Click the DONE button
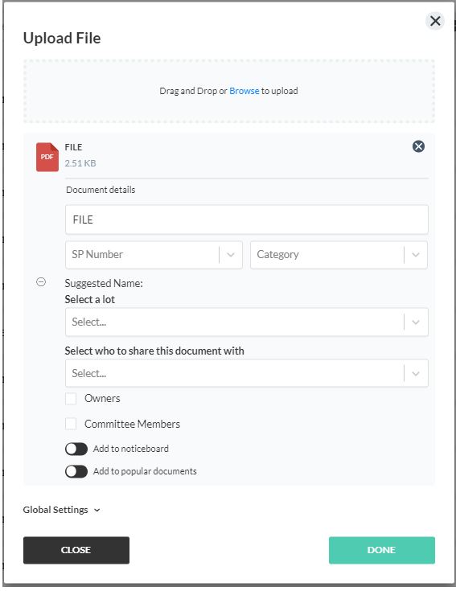The width and height of the screenshot is (456, 591). [x=382, y=550]
